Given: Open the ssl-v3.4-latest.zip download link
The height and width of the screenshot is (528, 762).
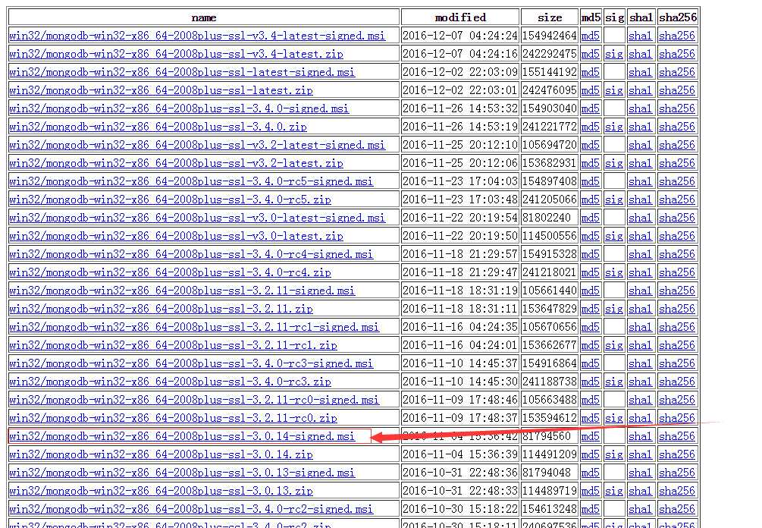Looking at the screenshot, I should pyautogui.click(x=176, y=54).
